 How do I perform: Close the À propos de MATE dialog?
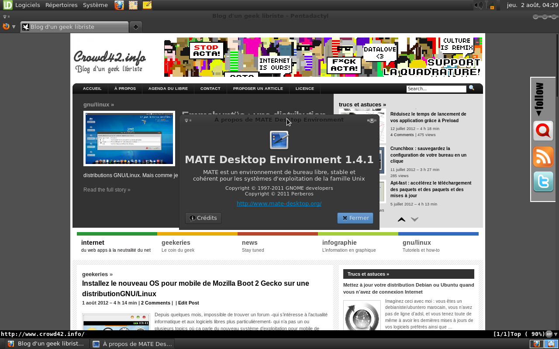click(372, 120)
